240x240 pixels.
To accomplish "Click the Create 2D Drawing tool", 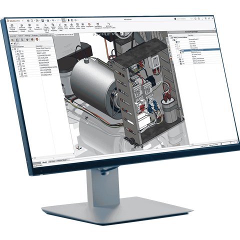I will point(30,28).
